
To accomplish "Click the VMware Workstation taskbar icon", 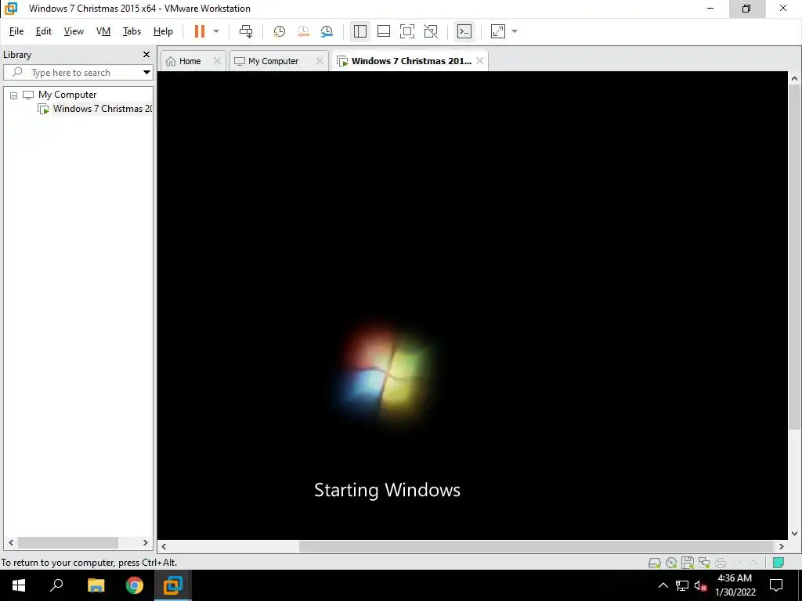I will point(173,585).
